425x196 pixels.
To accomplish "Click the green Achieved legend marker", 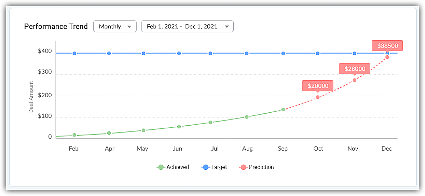I will point(161,167).
